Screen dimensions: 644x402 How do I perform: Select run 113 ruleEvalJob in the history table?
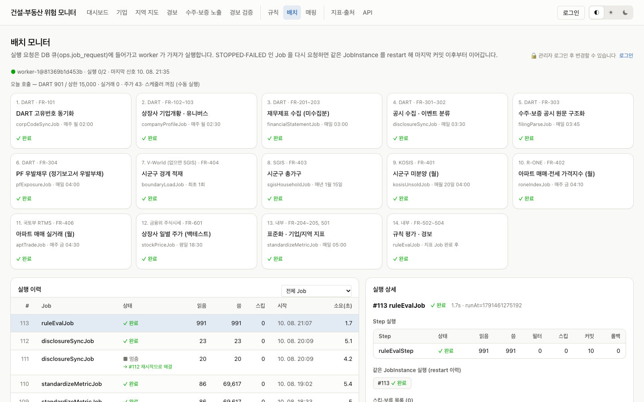(185, 323)
